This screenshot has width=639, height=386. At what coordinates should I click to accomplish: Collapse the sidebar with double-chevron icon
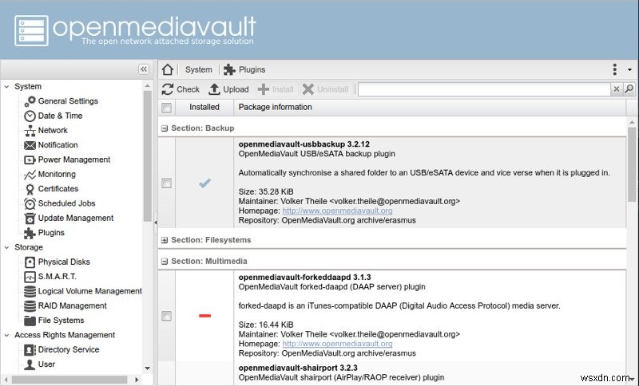[x=144, y=69]
